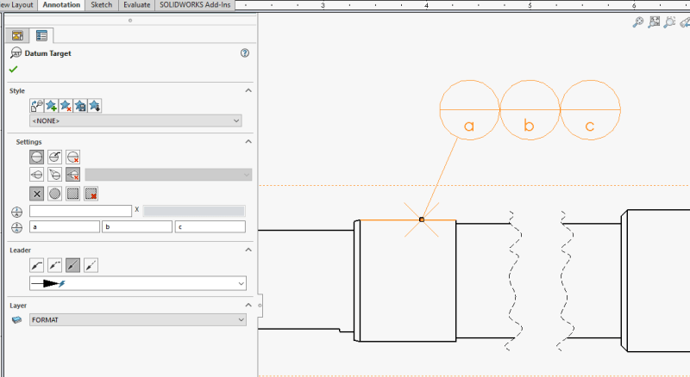
Task: Select straight leader style
Action: click(72, 265)
